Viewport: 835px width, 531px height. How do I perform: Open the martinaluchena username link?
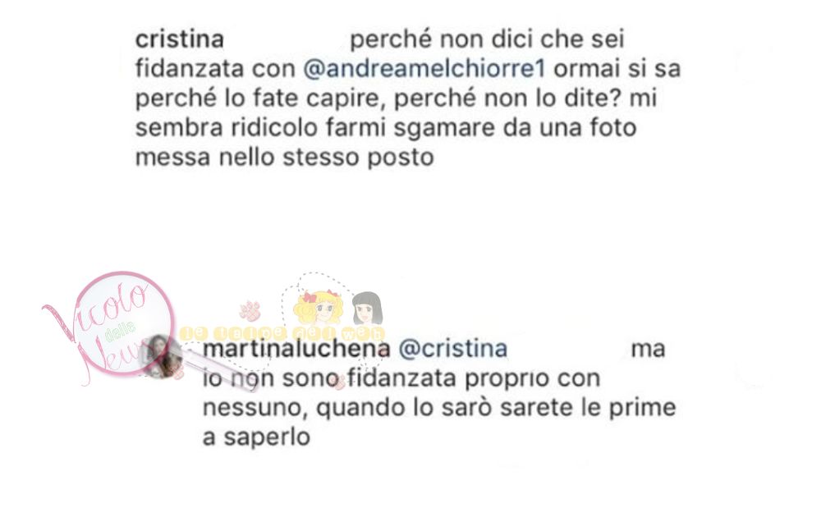coord(296,349)
